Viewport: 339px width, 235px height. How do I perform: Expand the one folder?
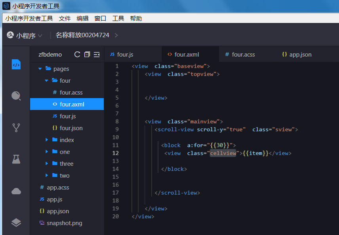46,152
